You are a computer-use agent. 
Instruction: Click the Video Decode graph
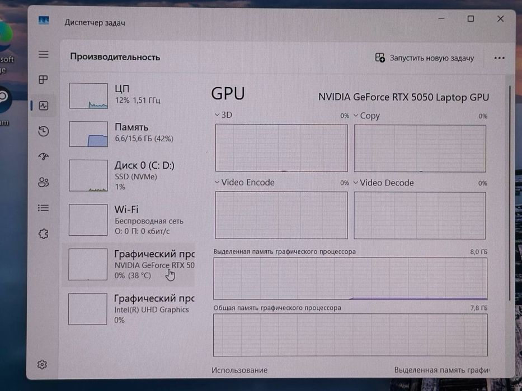point(420,216)
